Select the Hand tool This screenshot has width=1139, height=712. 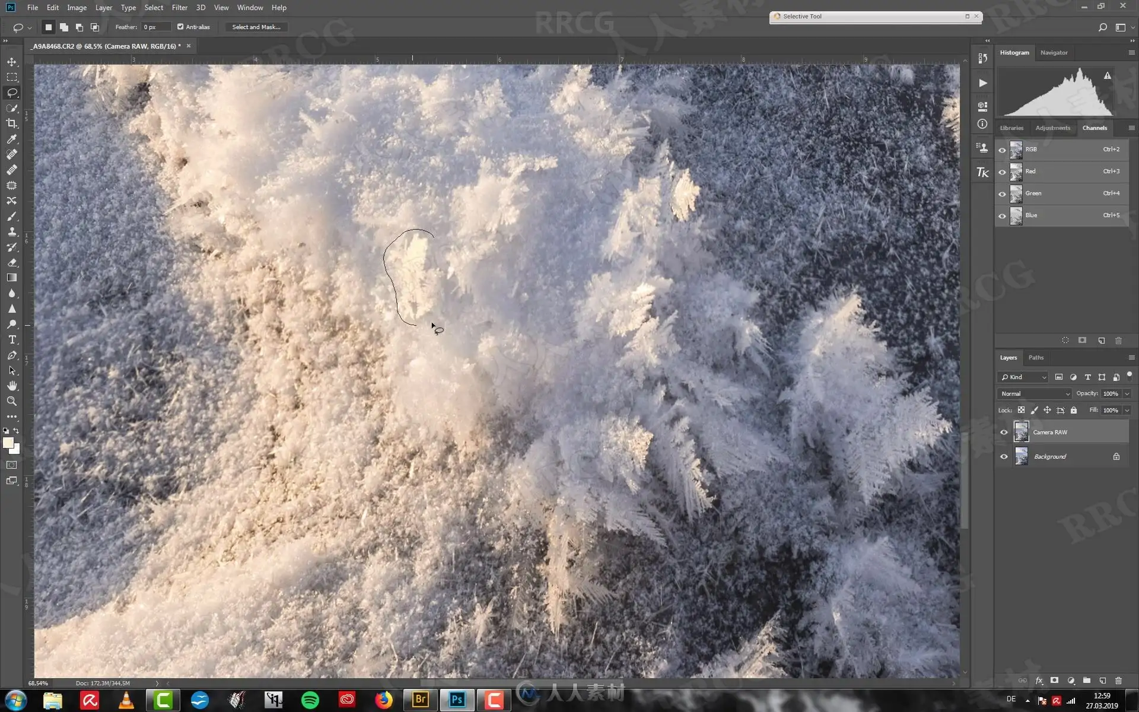point(12,386)
